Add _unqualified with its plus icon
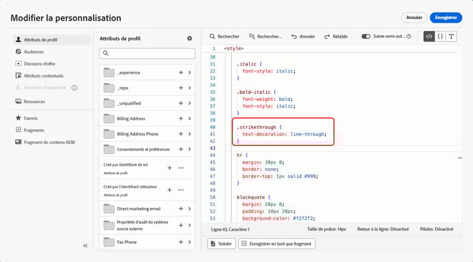Screen dimensions: 473x262 tap(181, 103)
